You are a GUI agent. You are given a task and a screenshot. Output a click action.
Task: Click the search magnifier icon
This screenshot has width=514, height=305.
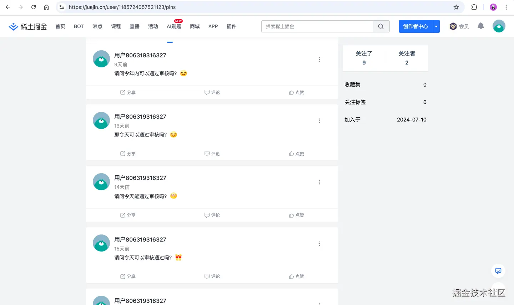click(x=381, y=26)
